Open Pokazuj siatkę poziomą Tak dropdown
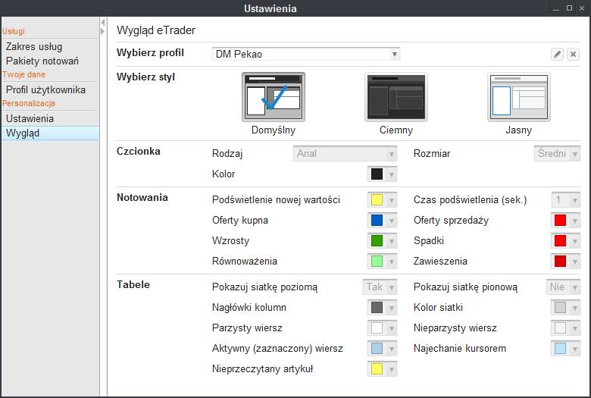The height and width of the screenshot is (398, 591). click(x=380, y=287)
